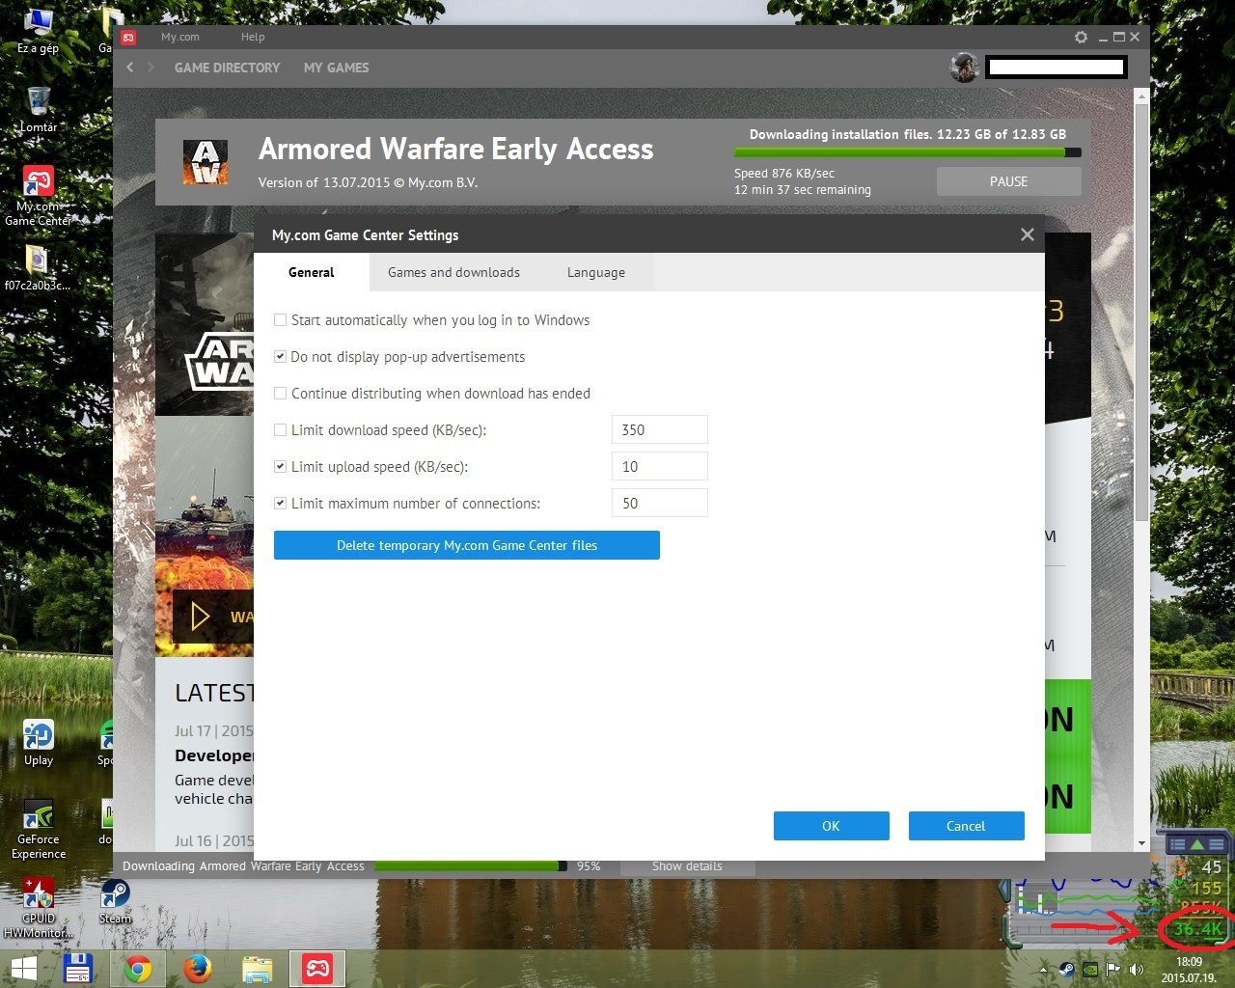
Task: Uncheck Do not display pop-up advertisements
Action: point(280,357)
